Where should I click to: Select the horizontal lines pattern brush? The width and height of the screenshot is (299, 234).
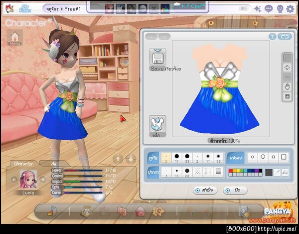(218, 172)
